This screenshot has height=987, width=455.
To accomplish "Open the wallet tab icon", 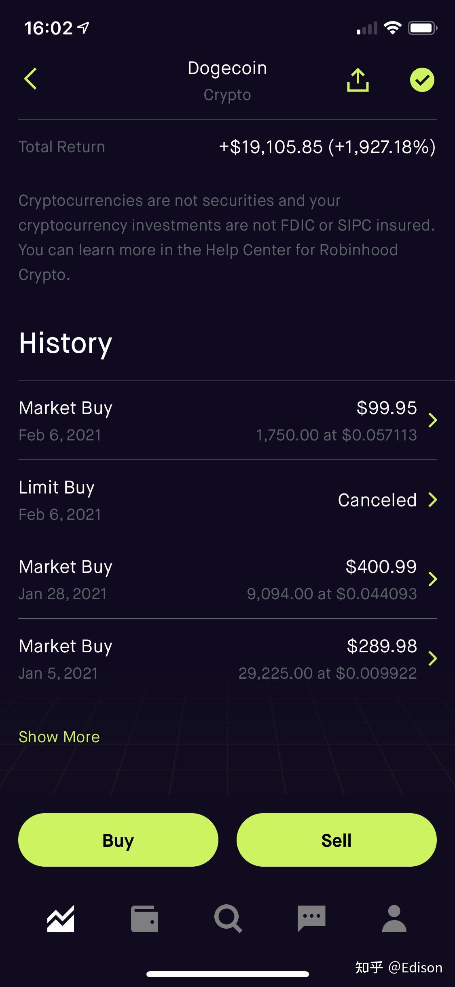I will click(x=144, y=919).
